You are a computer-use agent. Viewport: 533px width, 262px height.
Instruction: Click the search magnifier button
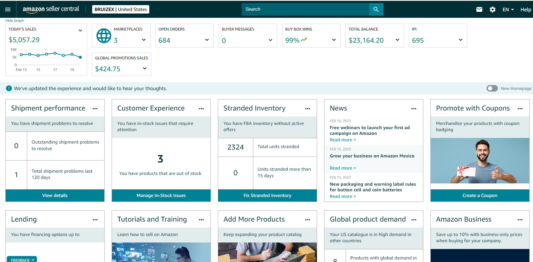[376, 9]
